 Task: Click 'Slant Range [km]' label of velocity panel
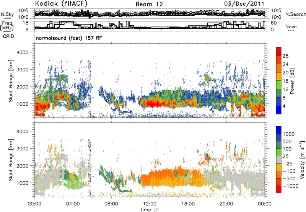[x=11, y=160]
